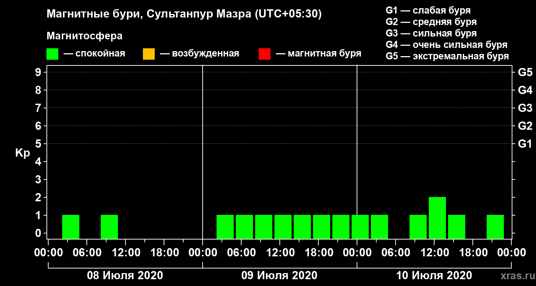Click the first green bar of 08 Июля
This screenshot has width=536, height=286.
[71, 227]
